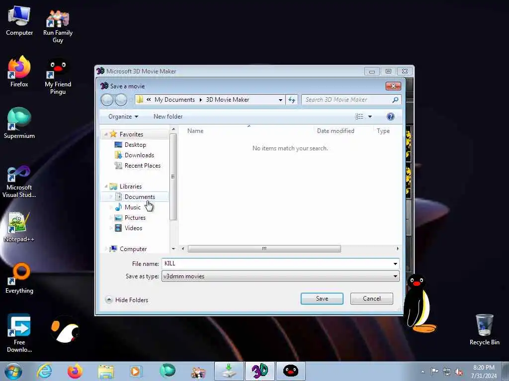This screenshot has width=509, height=381.
Task: Select the Pictures library
Action: 135,218
